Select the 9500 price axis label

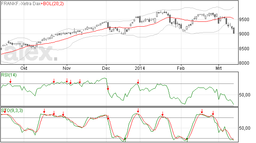point(244,20)
